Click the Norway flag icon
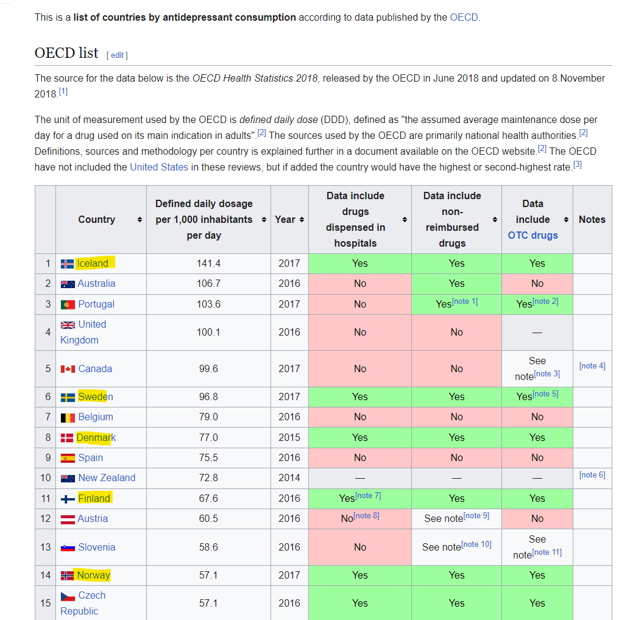Viewport: 633px width, 620px height. pos(67,576)
